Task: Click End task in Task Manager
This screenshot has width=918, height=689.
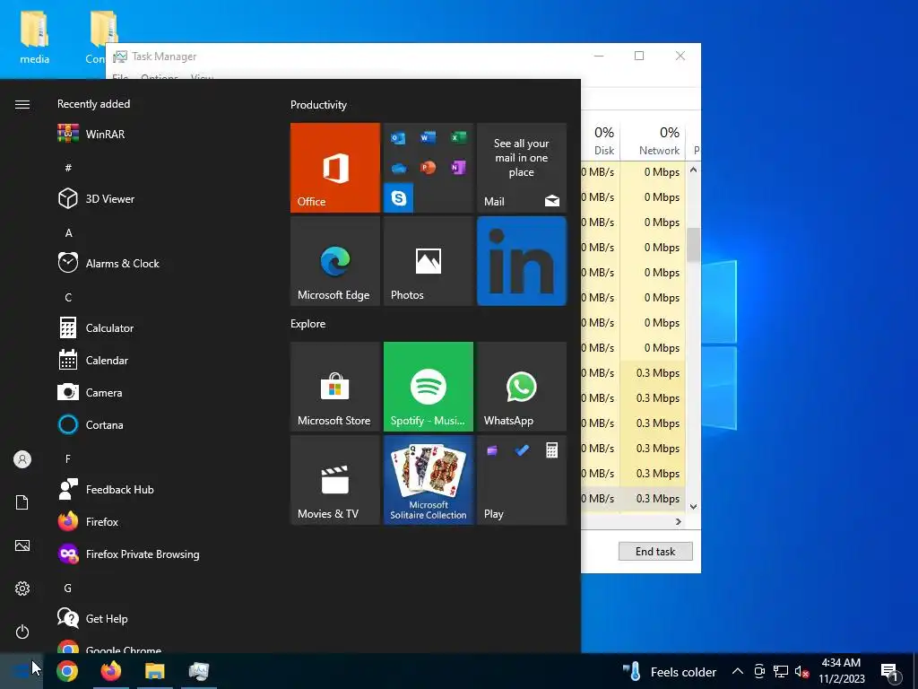Action: pyautogui.click(x=655, y=552)
